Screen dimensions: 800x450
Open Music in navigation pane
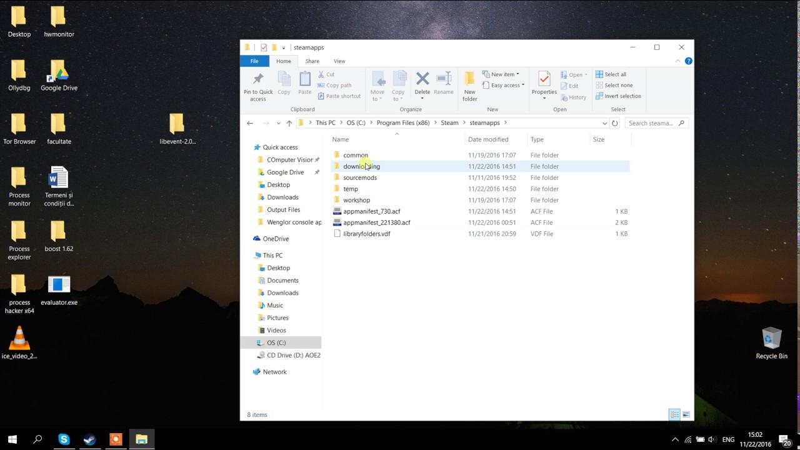click(x=275, y=305)
